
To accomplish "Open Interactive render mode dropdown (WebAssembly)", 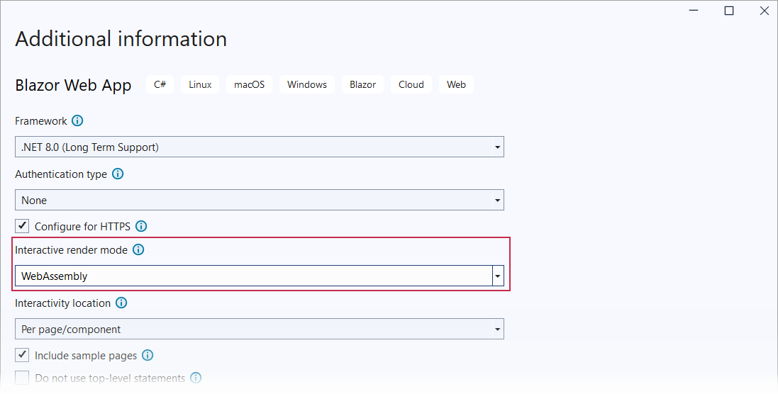I will pyautogui.click(x=260, y=276).
